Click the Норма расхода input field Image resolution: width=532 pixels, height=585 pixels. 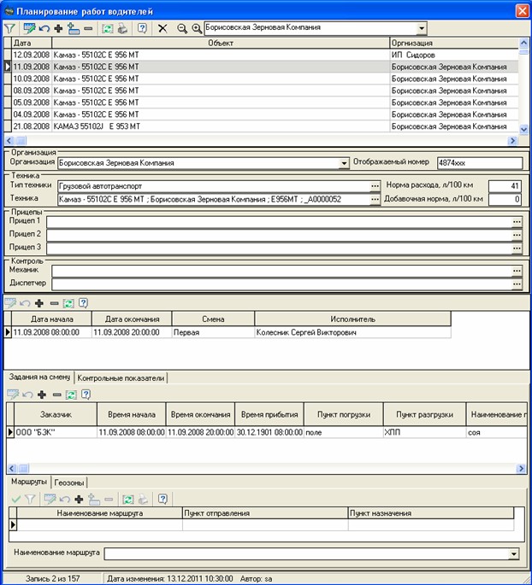[505, 185]
